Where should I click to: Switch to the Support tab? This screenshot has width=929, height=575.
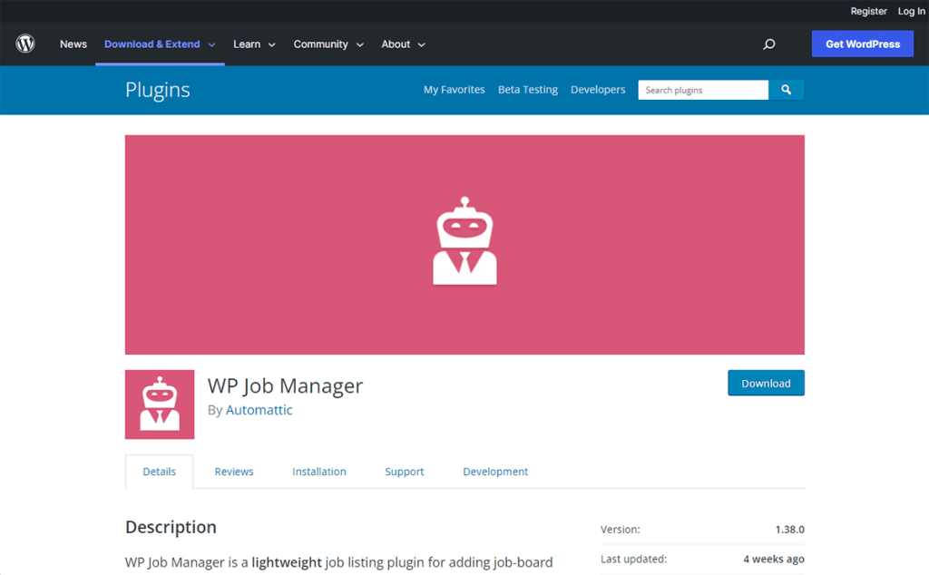[x=405, y=472]
